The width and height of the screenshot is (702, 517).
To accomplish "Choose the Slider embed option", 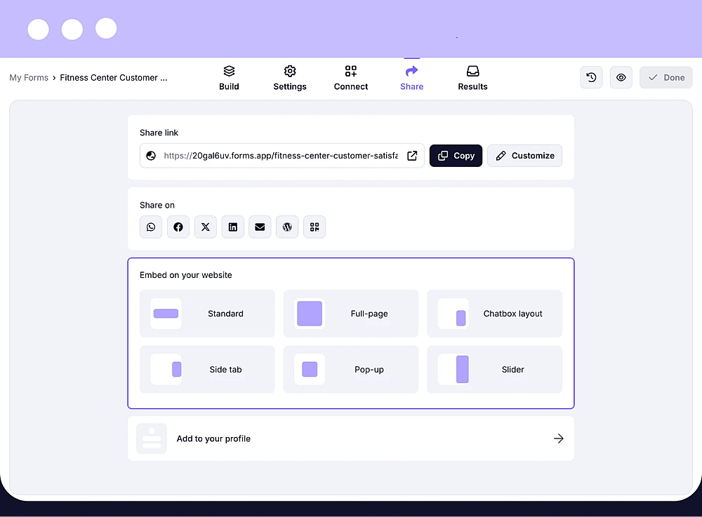I will 494,370.
